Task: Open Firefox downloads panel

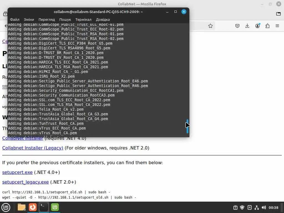Action: click(x=247, y=26)
